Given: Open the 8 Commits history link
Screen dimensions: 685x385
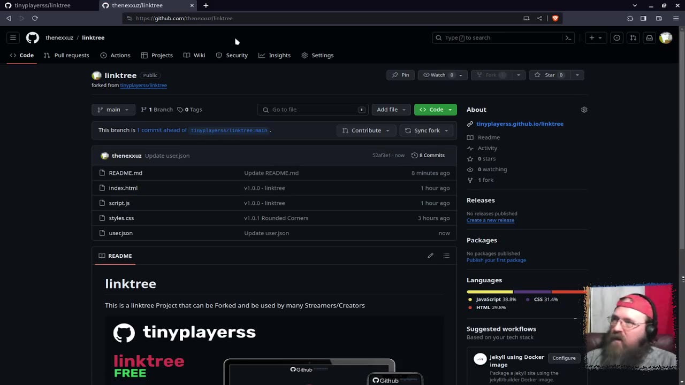Looking at the screenshot, I should tap(428, 156).
